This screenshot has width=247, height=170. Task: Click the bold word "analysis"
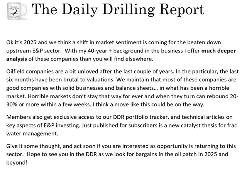click(19, 59)
